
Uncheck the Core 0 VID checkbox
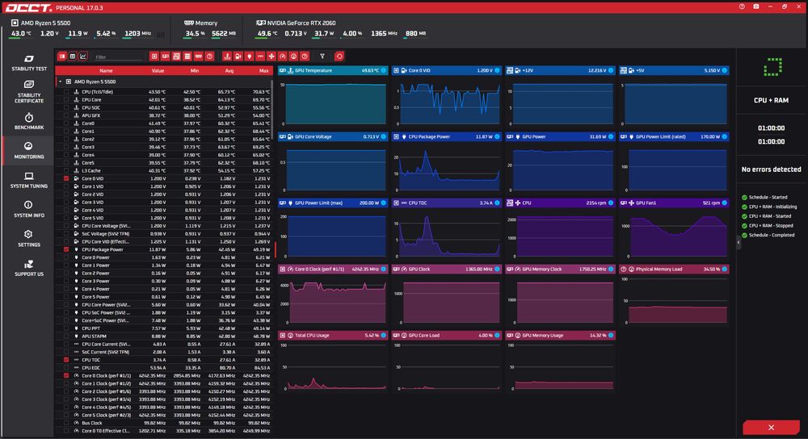pyautogui.click(x=66, y=178)
